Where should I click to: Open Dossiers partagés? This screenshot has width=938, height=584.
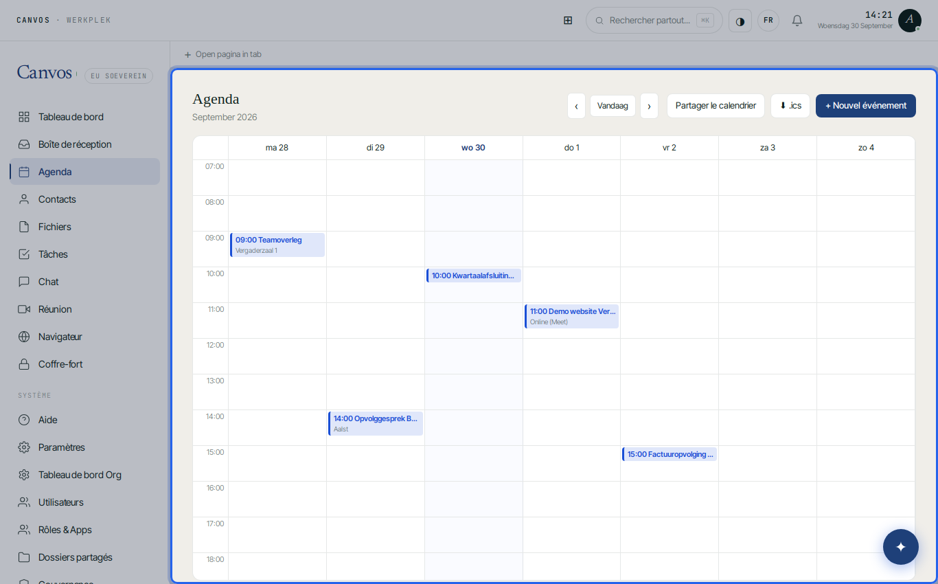coord(84,557)
